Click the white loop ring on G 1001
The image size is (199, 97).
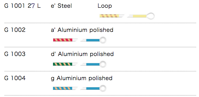pyautogui.click(x=150, y=16)
